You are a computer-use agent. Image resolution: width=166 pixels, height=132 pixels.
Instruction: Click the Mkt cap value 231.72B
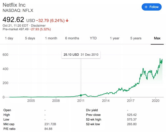pyautogui.click(x=50, y=124)
